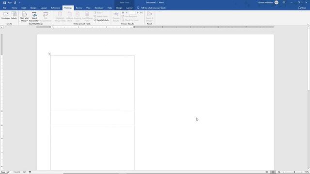
Task: Open the Labels dialog
Action: [x=14, y=15]
